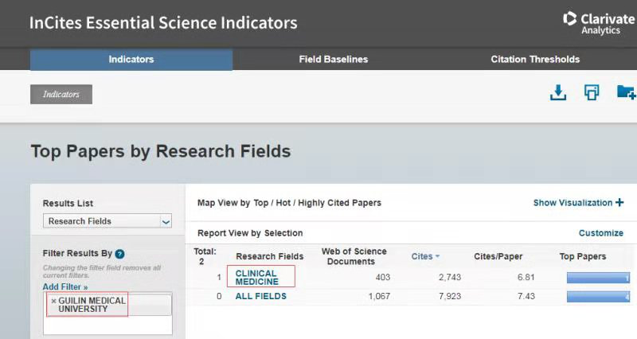Click the Clinical Medicine top papers bar
Viewport: 637px width, 339px height.
599,278
